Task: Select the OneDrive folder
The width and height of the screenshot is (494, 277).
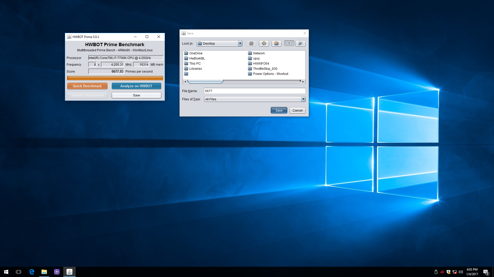Action: (x=193, y=53)
